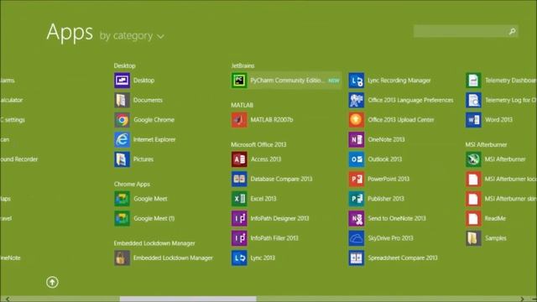Image resolution: width=537 pixels, height=302 pixels.
Task: Expand the 'by category' sort dropdown
Action: pos(132,35)
